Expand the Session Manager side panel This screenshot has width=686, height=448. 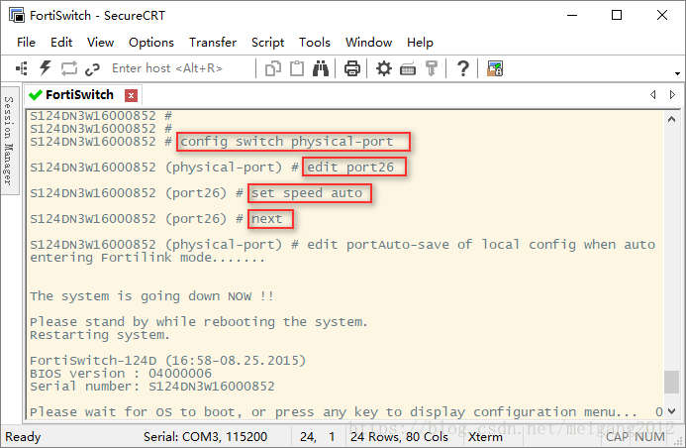tap(8, 141)
